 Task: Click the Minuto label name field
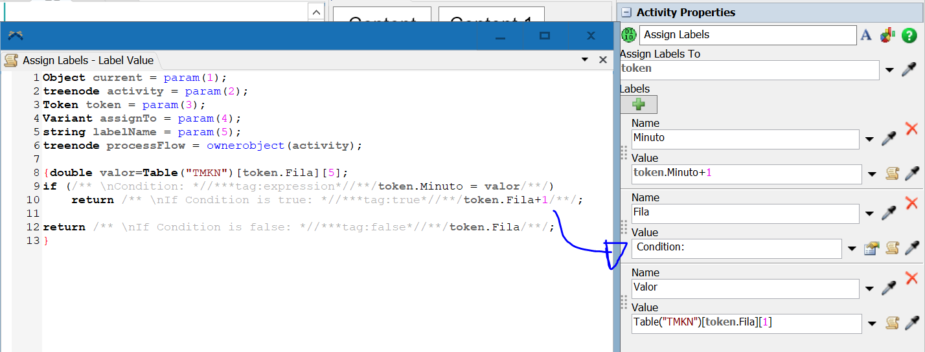click(746, 138)
